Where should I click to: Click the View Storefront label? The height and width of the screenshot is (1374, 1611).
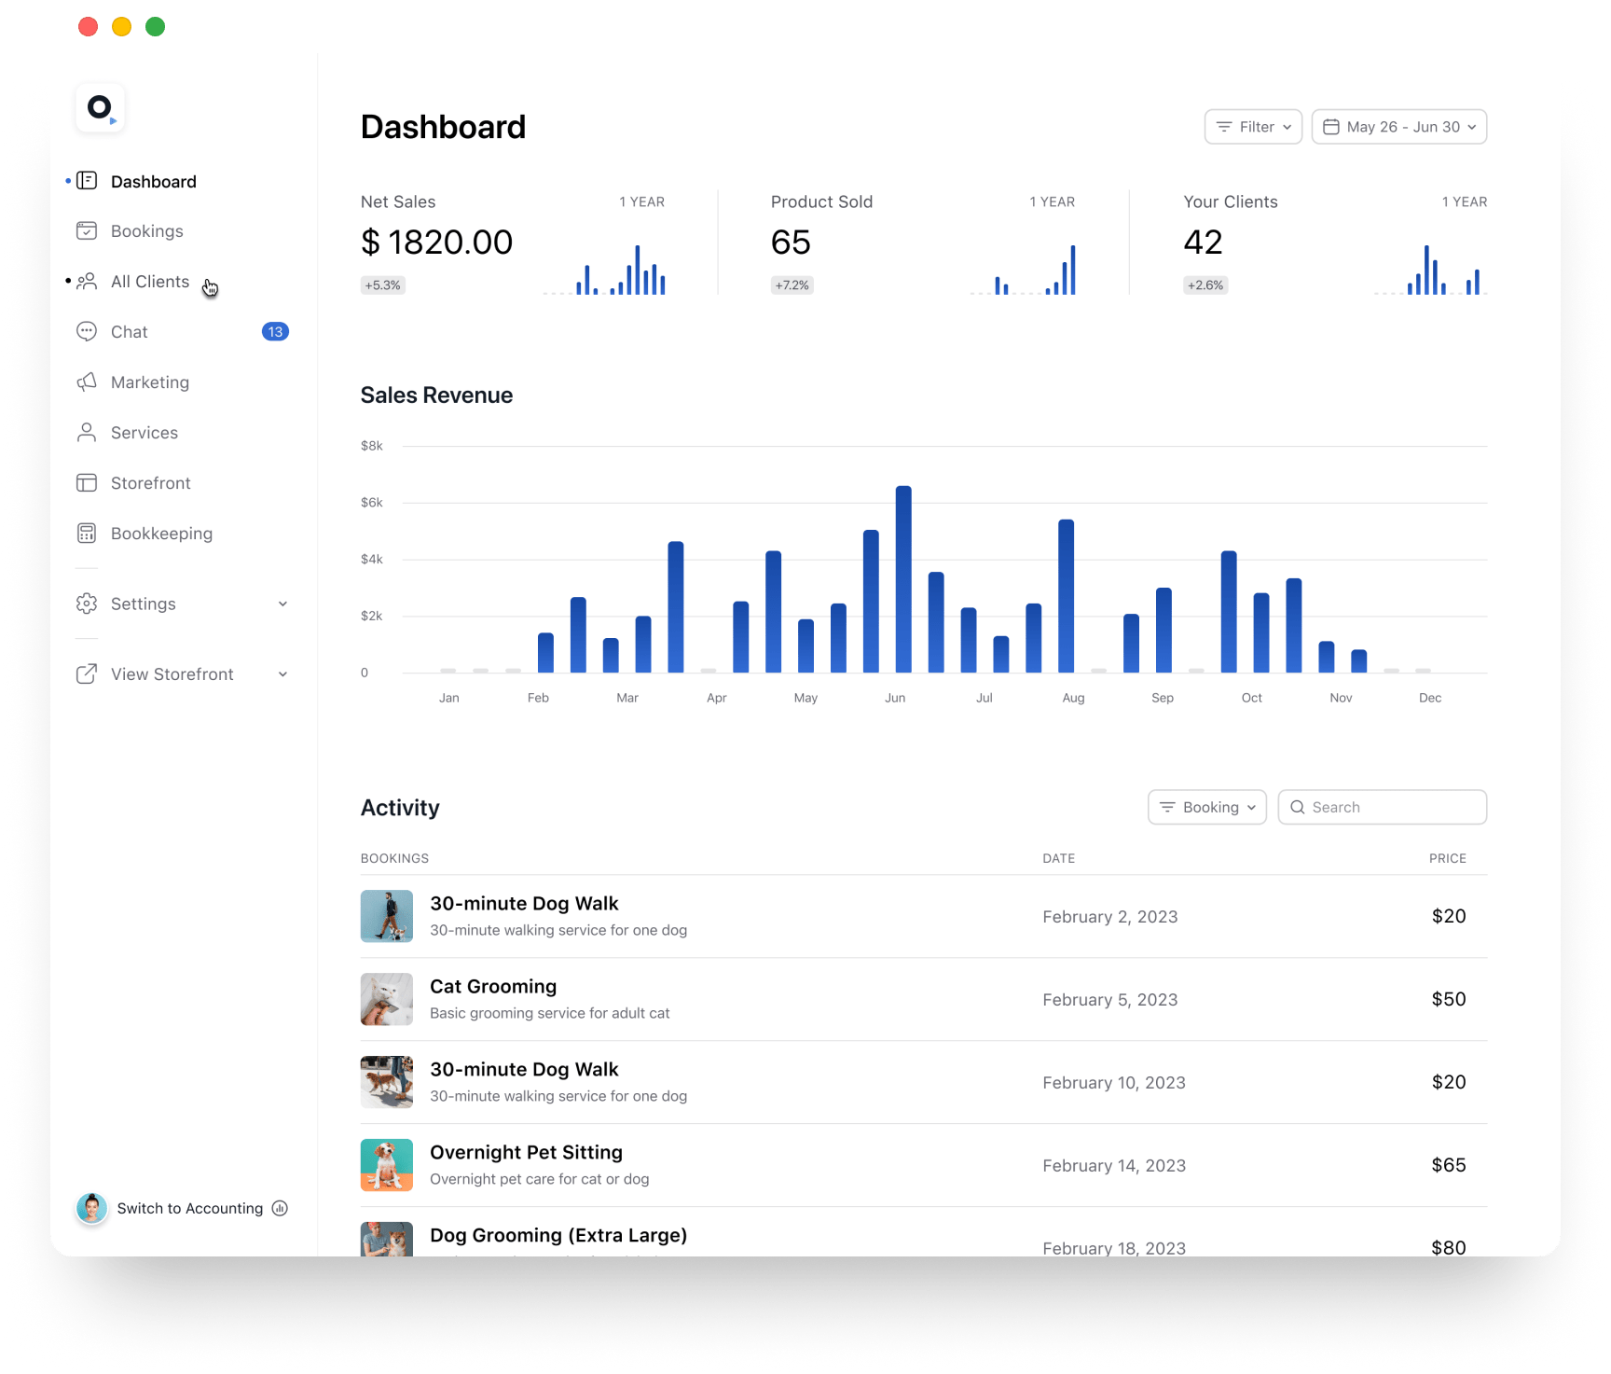point(172,674)
